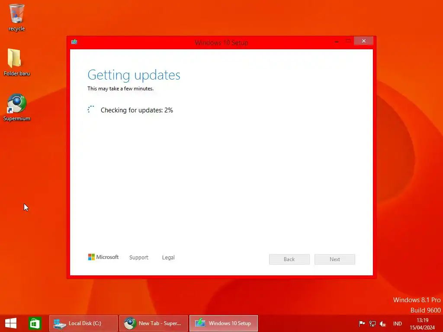This screenshot has width=443, height=332.
Task: Open the recycle bin desktop icon
Action: coord(16,17)
